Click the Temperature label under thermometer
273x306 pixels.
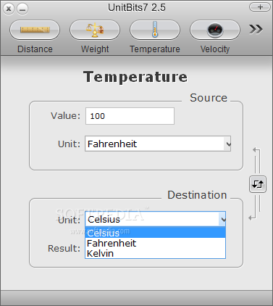pyautogui.click(x=155, y=49)
